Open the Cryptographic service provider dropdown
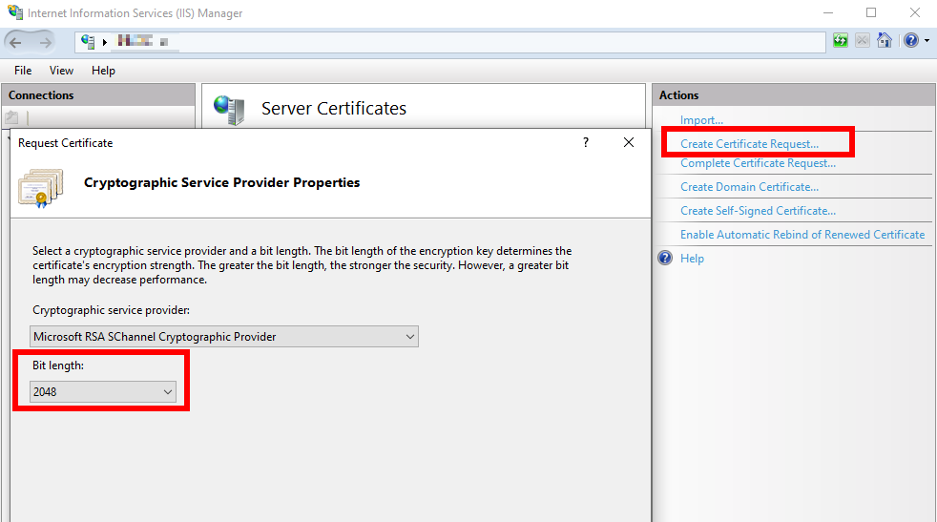The image size is (937, 522). 224,337
